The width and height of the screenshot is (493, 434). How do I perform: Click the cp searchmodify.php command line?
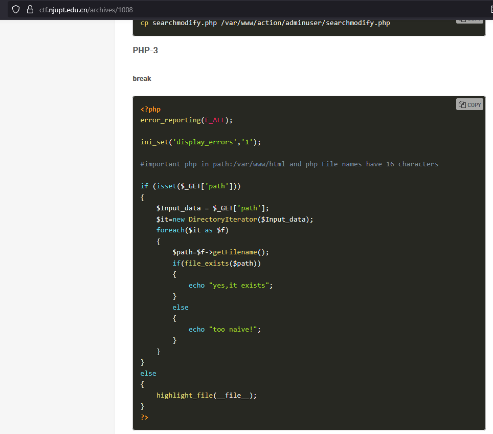[x=265, y=23]
